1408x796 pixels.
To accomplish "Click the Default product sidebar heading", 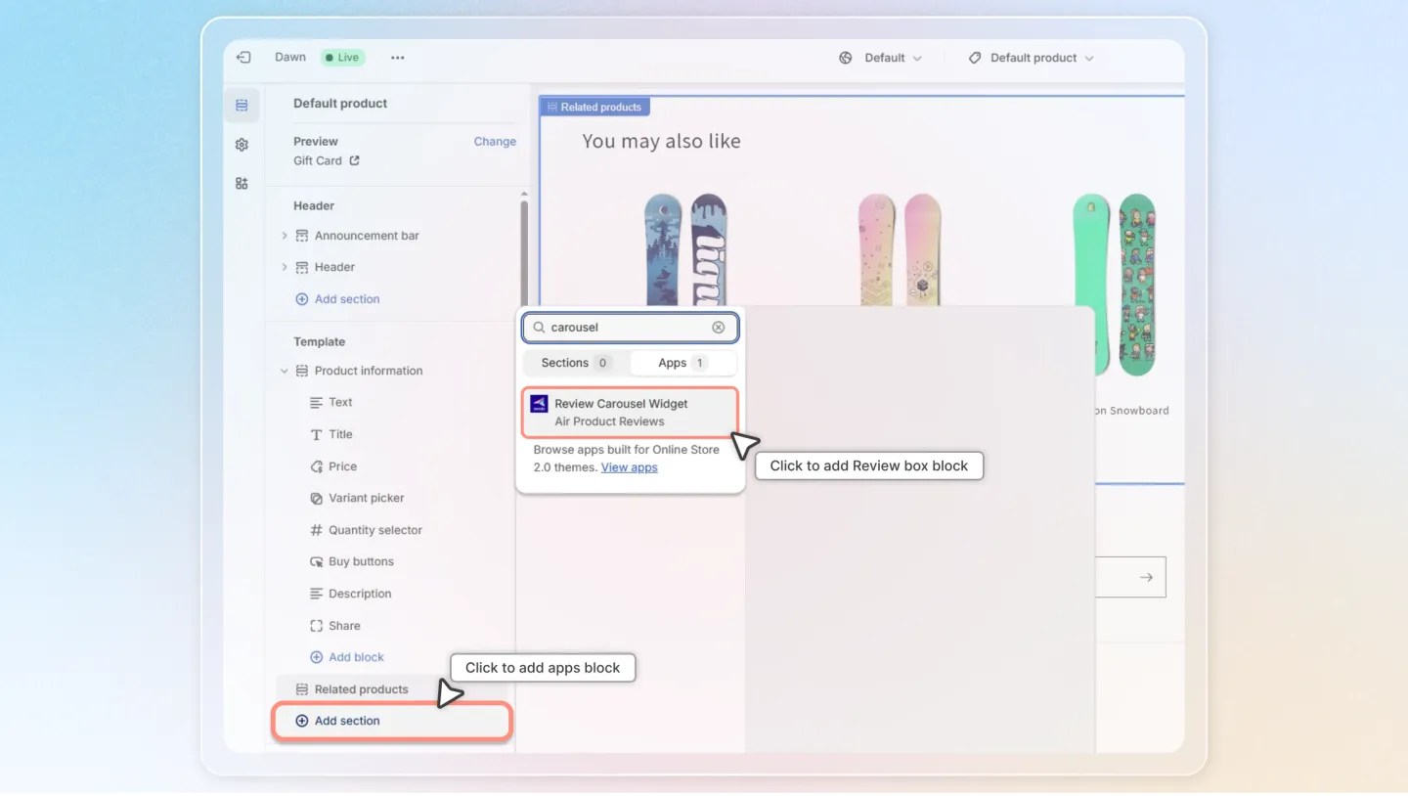I will click(x=340, y=104).
